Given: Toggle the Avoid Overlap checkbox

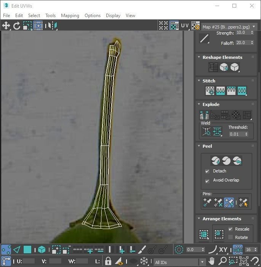Looking at the screenshot, I should [207, 181].
